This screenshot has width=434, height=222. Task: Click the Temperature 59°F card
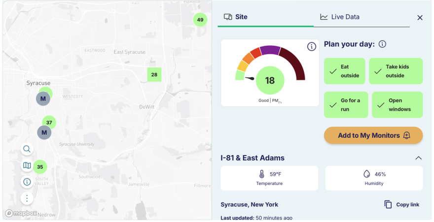[x=269, y=178]
